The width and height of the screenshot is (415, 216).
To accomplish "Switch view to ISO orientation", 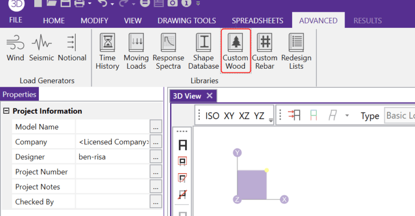I will 212,116.
